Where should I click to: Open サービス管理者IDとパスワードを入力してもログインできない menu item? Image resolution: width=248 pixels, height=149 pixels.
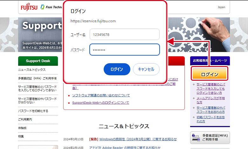point(37,89)
